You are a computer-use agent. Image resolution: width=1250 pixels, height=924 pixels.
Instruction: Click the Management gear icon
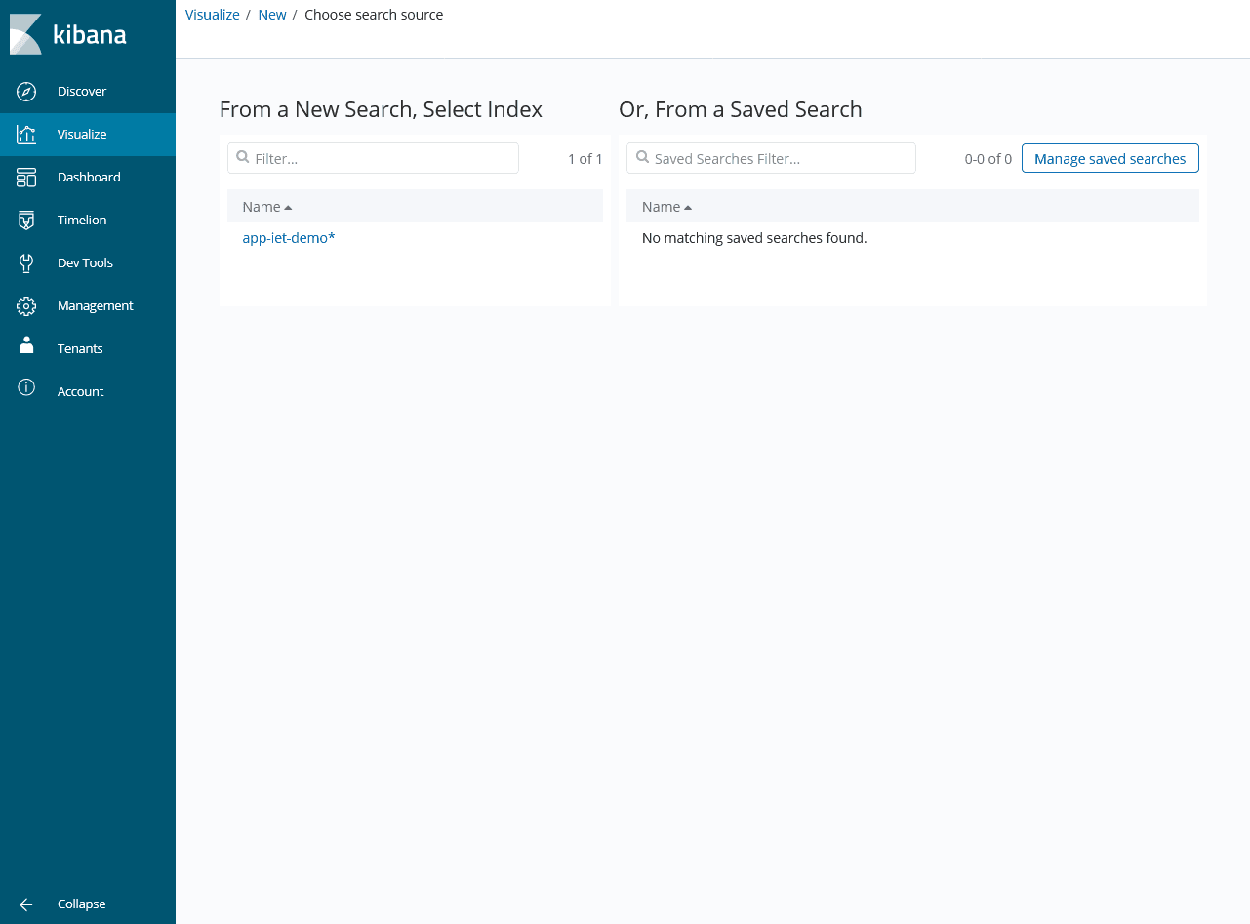(26, 306)
